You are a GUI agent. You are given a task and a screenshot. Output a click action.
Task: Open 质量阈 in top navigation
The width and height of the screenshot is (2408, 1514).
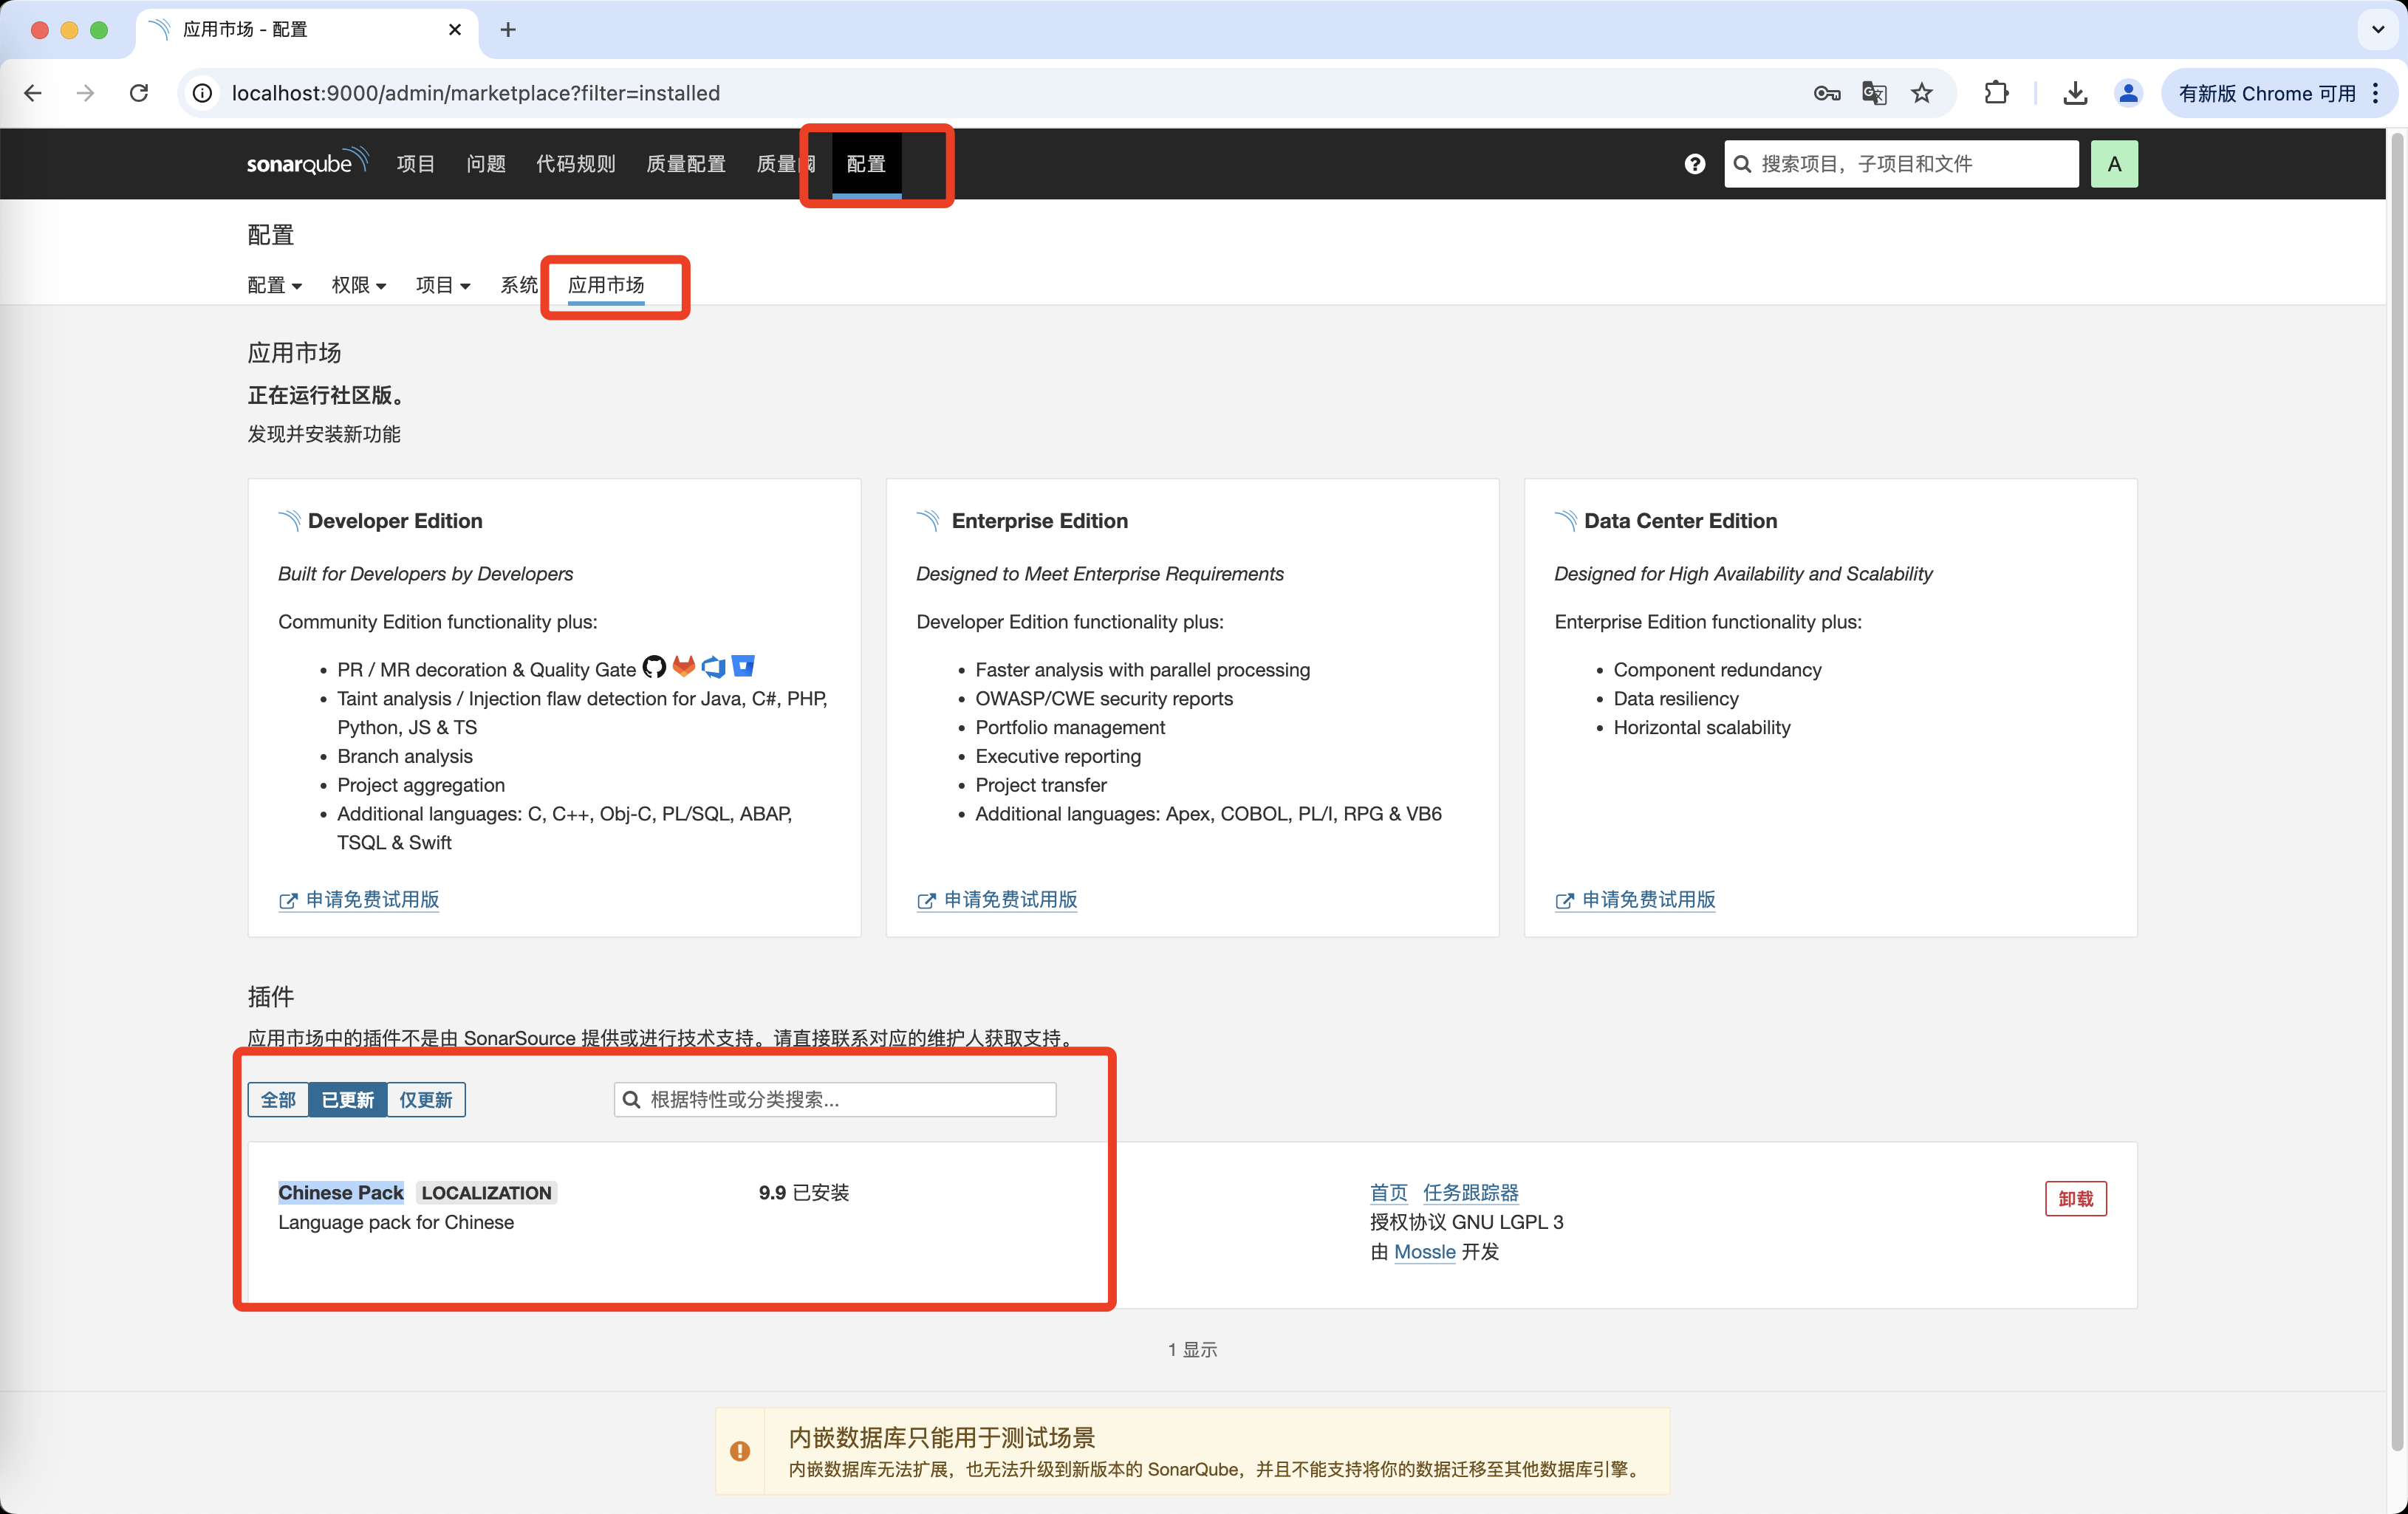point(785,164)
